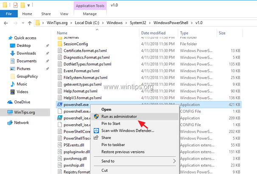Choose Pin to taskbar in context menu
Image resolution: width=257 pixels, height=174 pixels.
click(113, 145)
